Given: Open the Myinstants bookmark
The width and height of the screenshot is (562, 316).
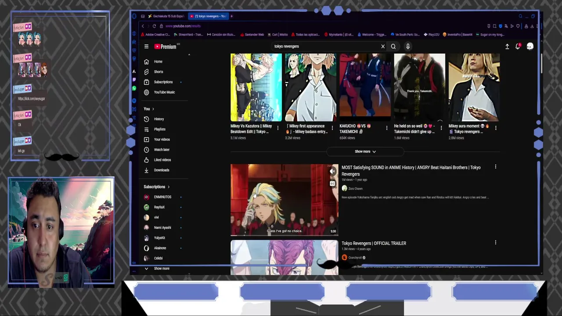Looking at the screenshot, I should (339, 35).
